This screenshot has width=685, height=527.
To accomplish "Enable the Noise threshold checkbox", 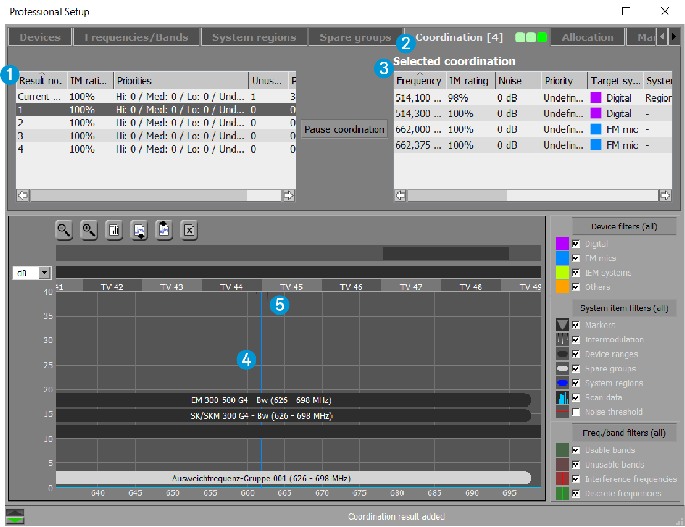I will [576, 412].
